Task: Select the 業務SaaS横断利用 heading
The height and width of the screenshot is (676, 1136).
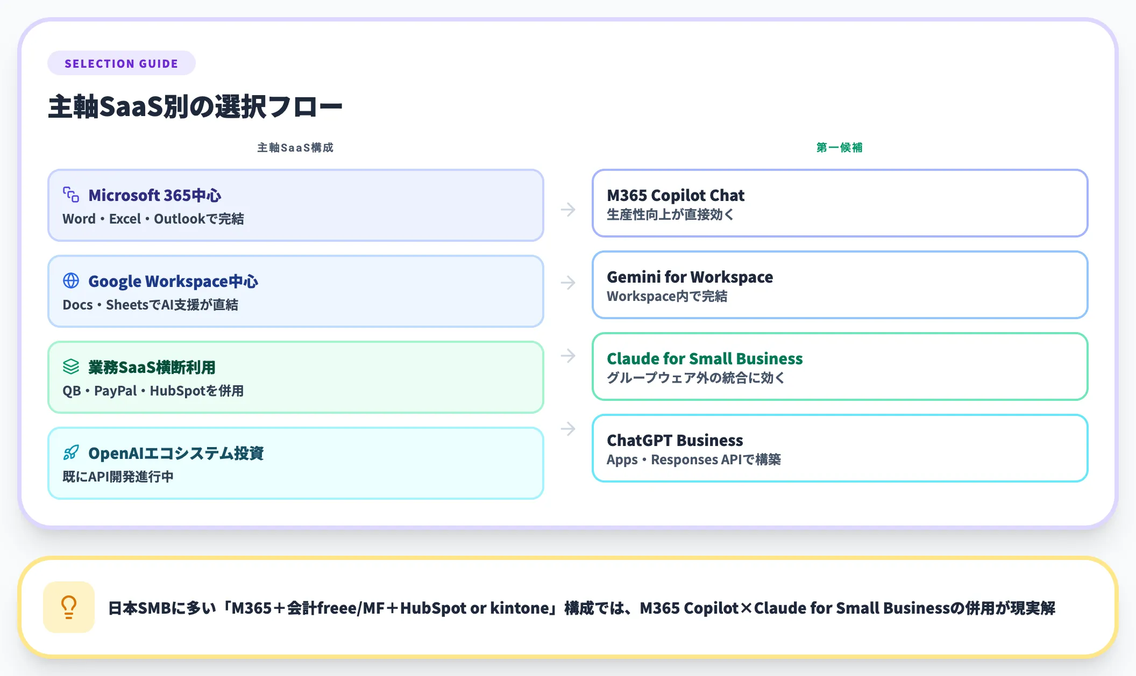Action: pos(152,367)
